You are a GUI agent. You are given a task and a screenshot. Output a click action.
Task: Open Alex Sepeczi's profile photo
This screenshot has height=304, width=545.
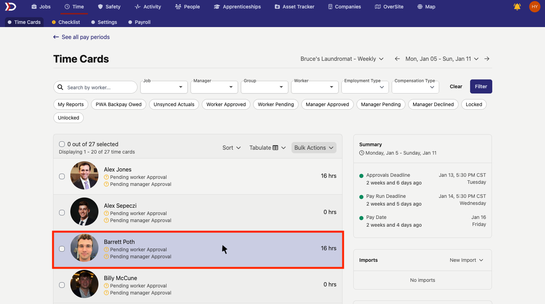point(84,212)
